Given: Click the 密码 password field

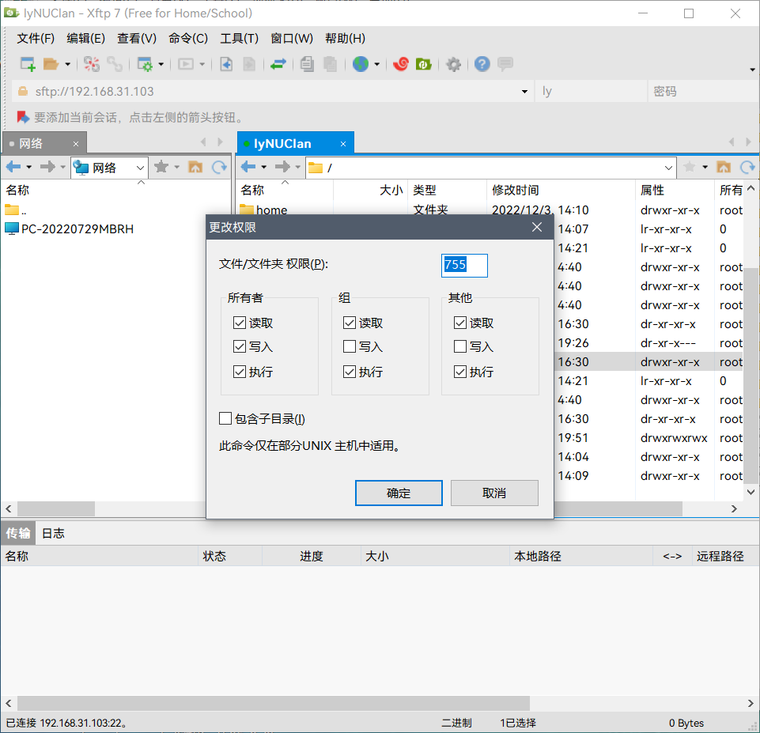Looking at the screenshot, I should (x=703, y=92).
